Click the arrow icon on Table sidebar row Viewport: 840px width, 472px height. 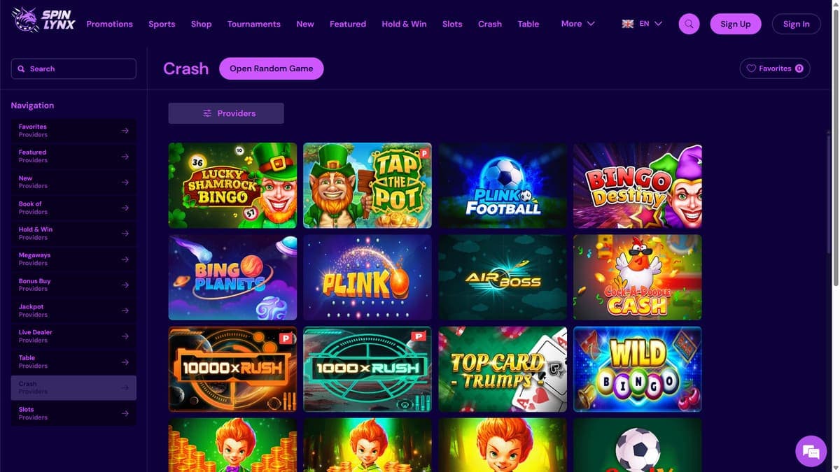(125, 362)
